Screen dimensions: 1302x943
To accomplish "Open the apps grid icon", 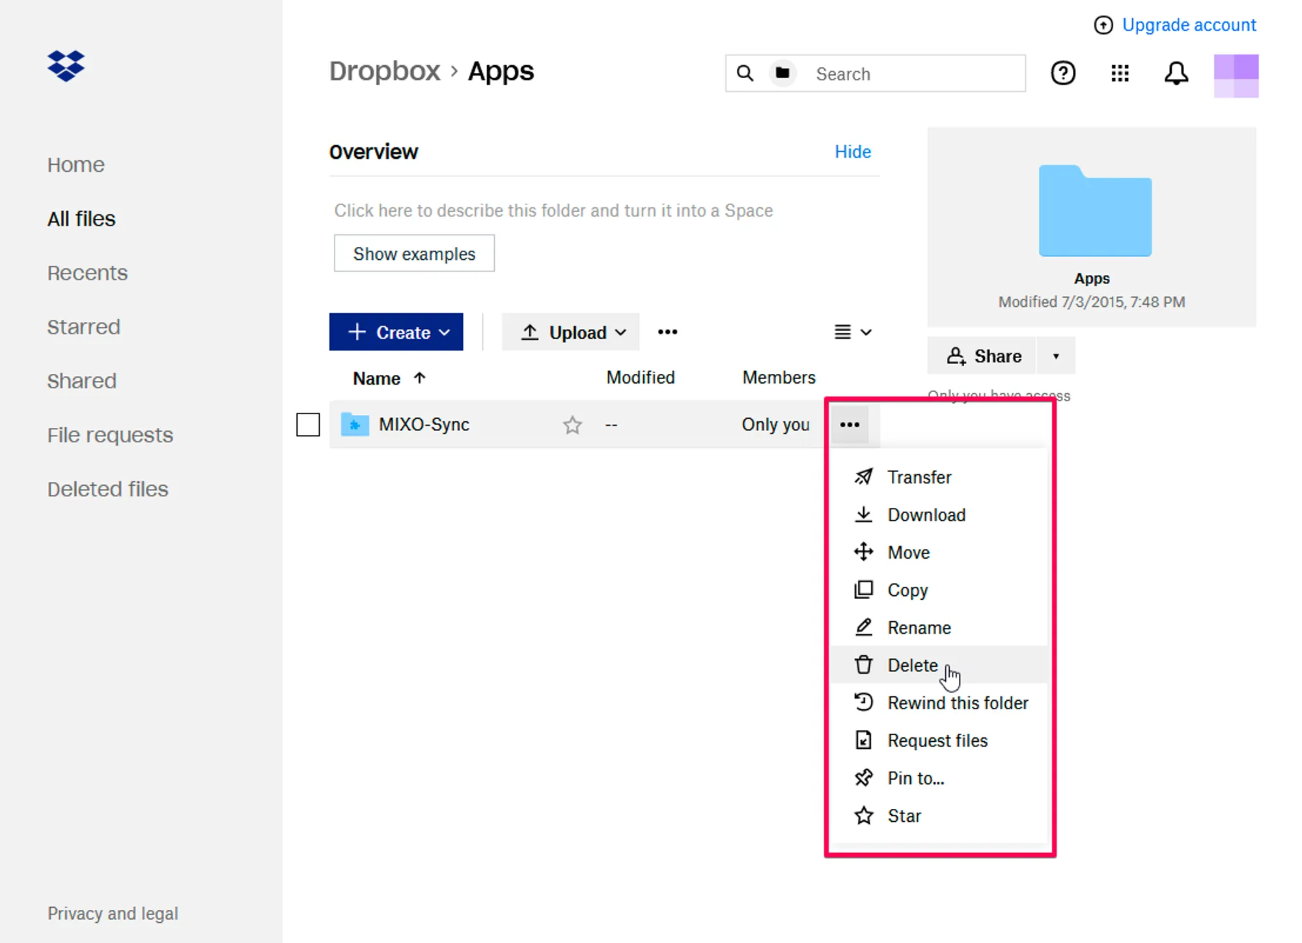I will pos(1119,73).
